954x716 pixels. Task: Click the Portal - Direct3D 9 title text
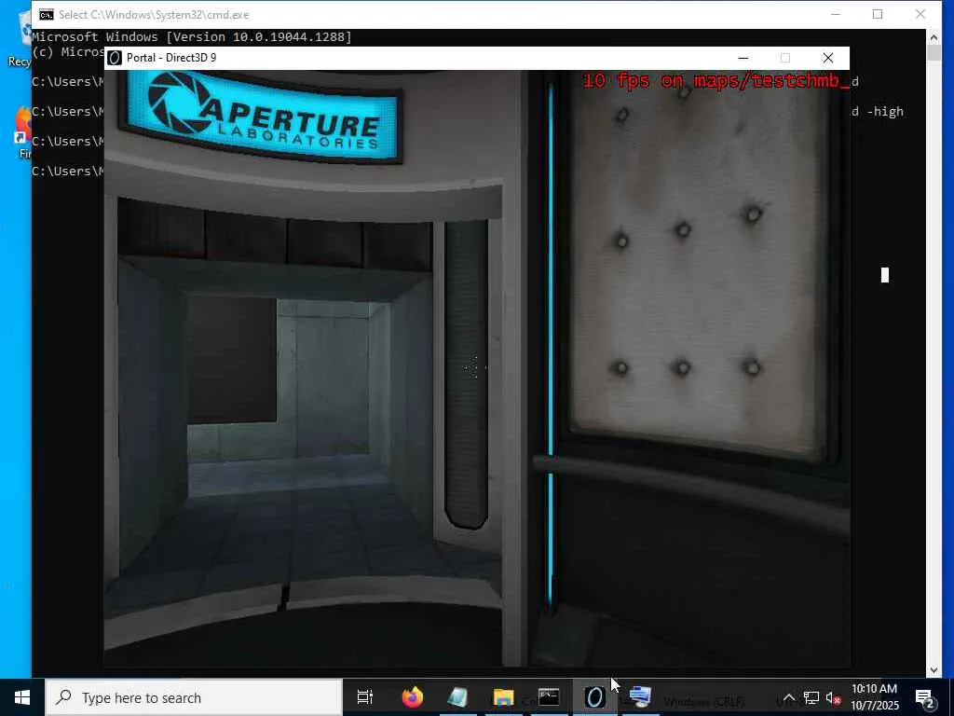[x=171, y=58]
